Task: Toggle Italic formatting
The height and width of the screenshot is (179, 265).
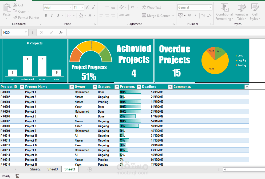Action: click(x=52, y=16)
